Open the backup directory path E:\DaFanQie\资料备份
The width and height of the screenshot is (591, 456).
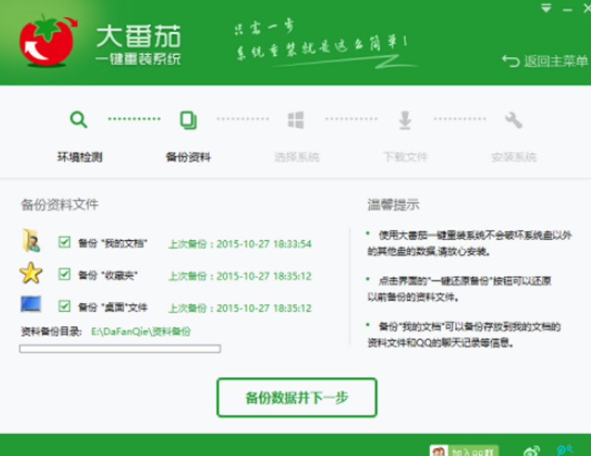141,332
